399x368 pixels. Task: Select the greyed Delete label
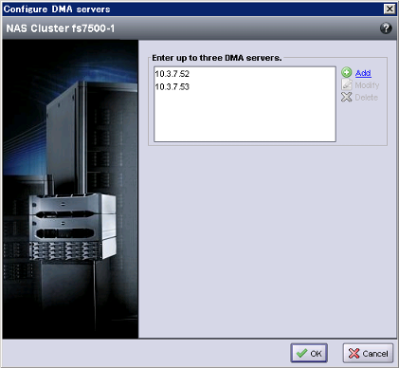tap(367, 98)
